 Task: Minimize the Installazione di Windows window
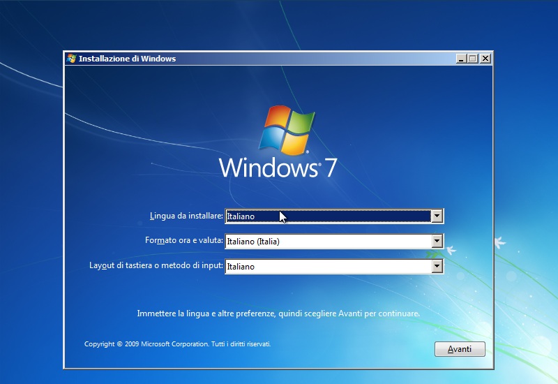pyautogui.click(x=461, y=59)
